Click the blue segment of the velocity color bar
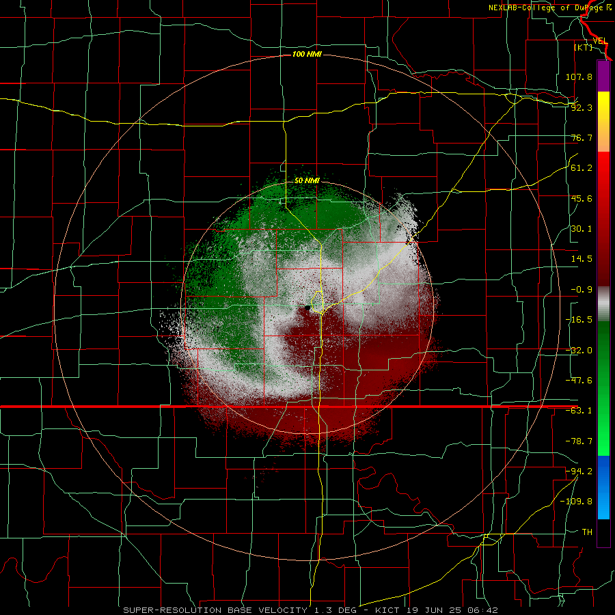 tap(603, 487)
